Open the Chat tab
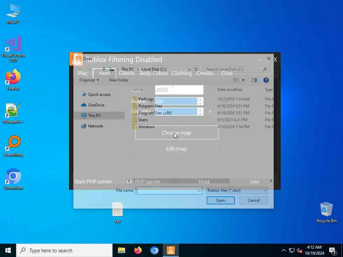This screenshot has width=343, height=257. click(x=227, y=73)
